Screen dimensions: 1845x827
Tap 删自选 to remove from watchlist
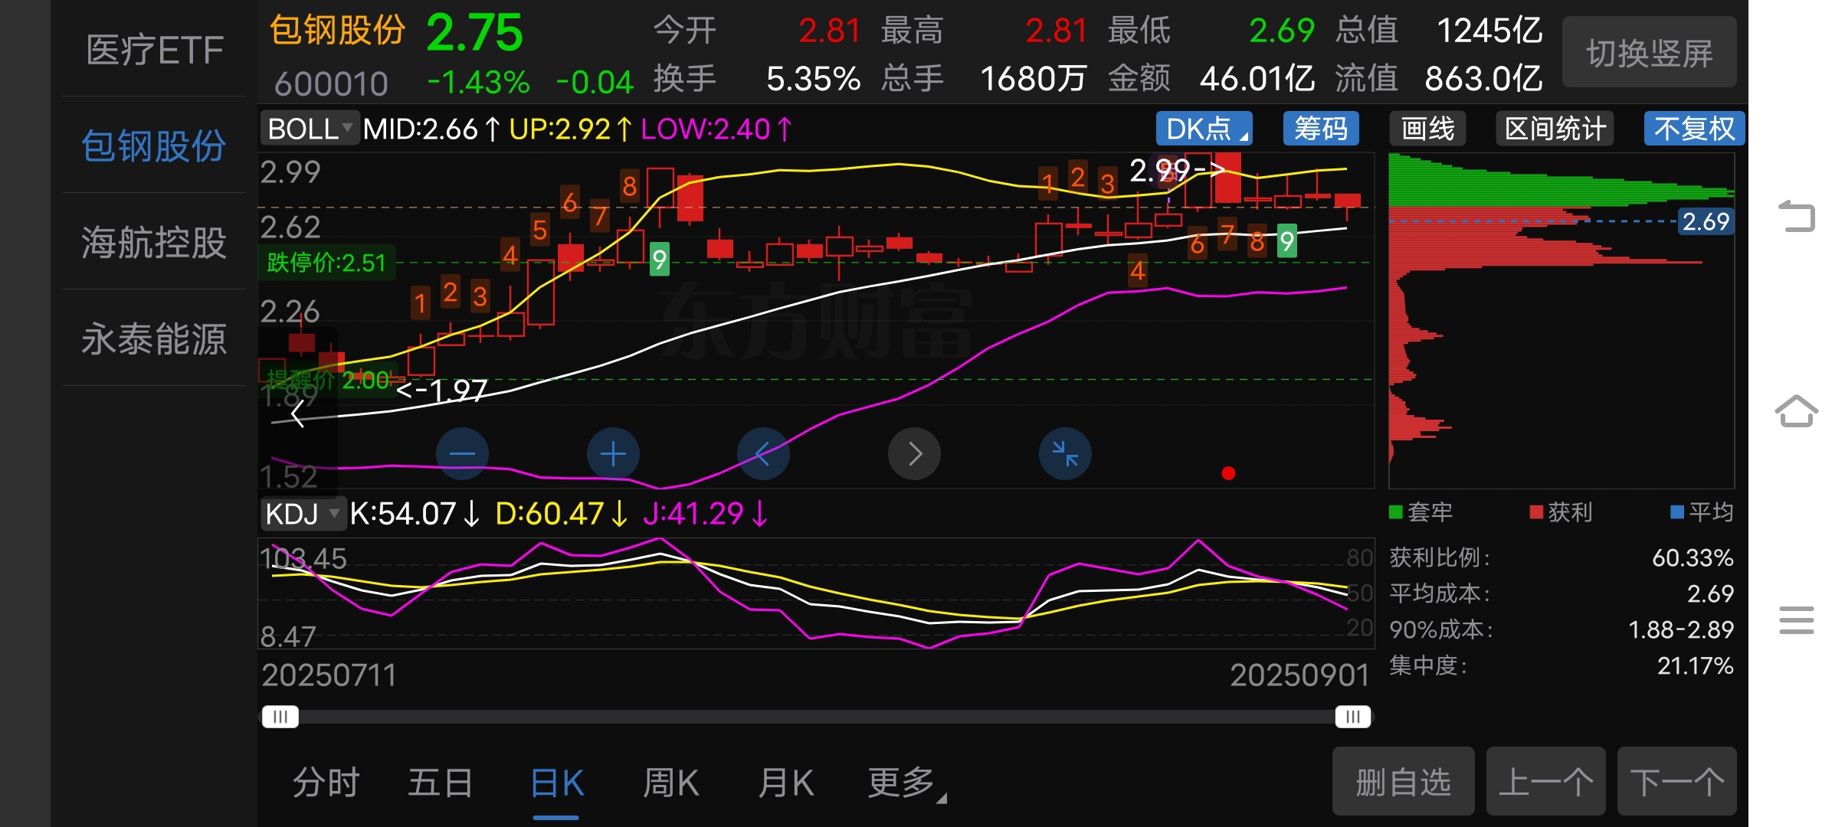(x=1403, y=782)
